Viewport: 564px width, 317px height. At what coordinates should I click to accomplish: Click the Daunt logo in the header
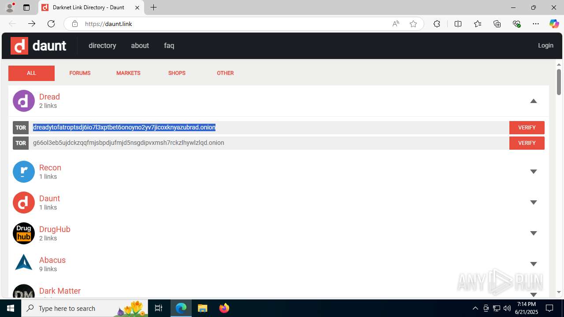click(38, 45)
